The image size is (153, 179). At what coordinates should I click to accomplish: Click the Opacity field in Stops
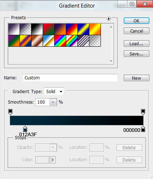[42, 147]
